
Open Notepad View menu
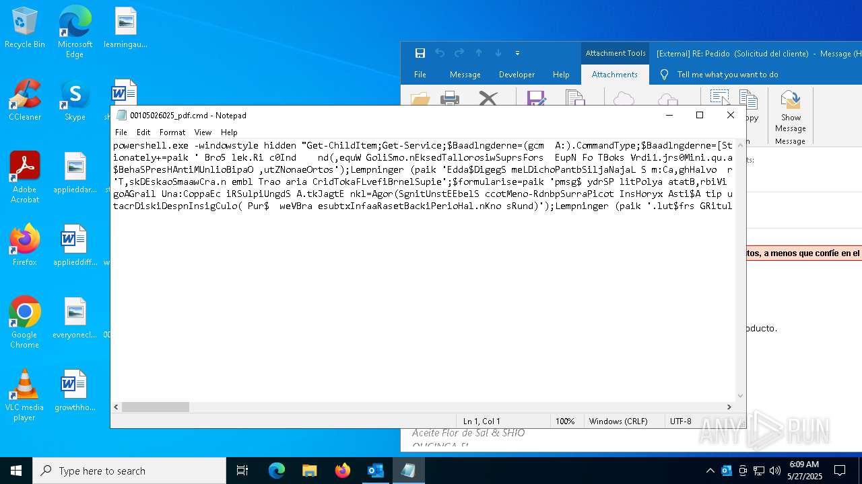203,132
